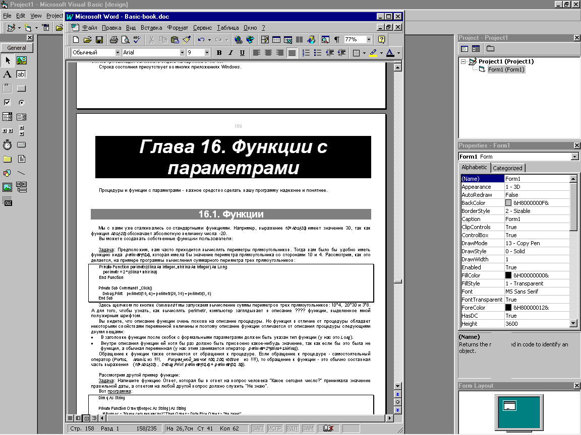Switch to the Categorized properties tab
581x435 pixels.
tap(507, 168)
